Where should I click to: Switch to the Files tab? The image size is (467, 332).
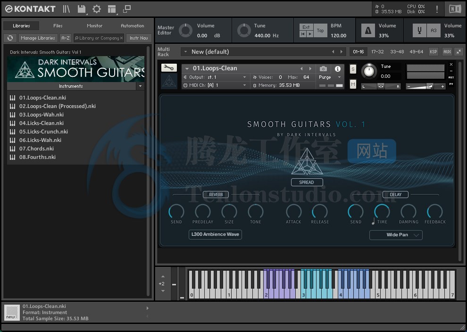58,26
